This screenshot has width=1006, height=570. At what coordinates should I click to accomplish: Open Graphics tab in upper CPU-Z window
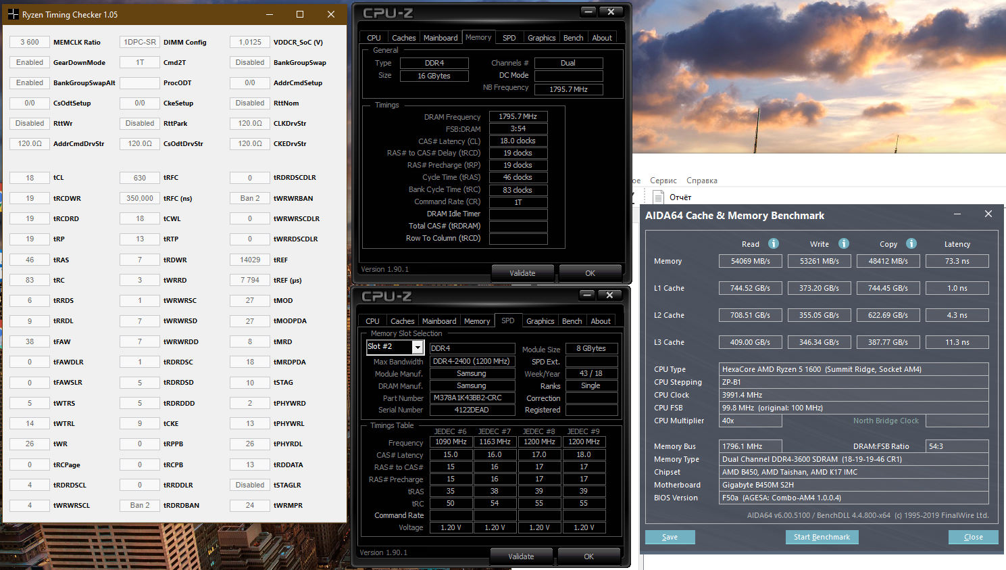point(541,38)
